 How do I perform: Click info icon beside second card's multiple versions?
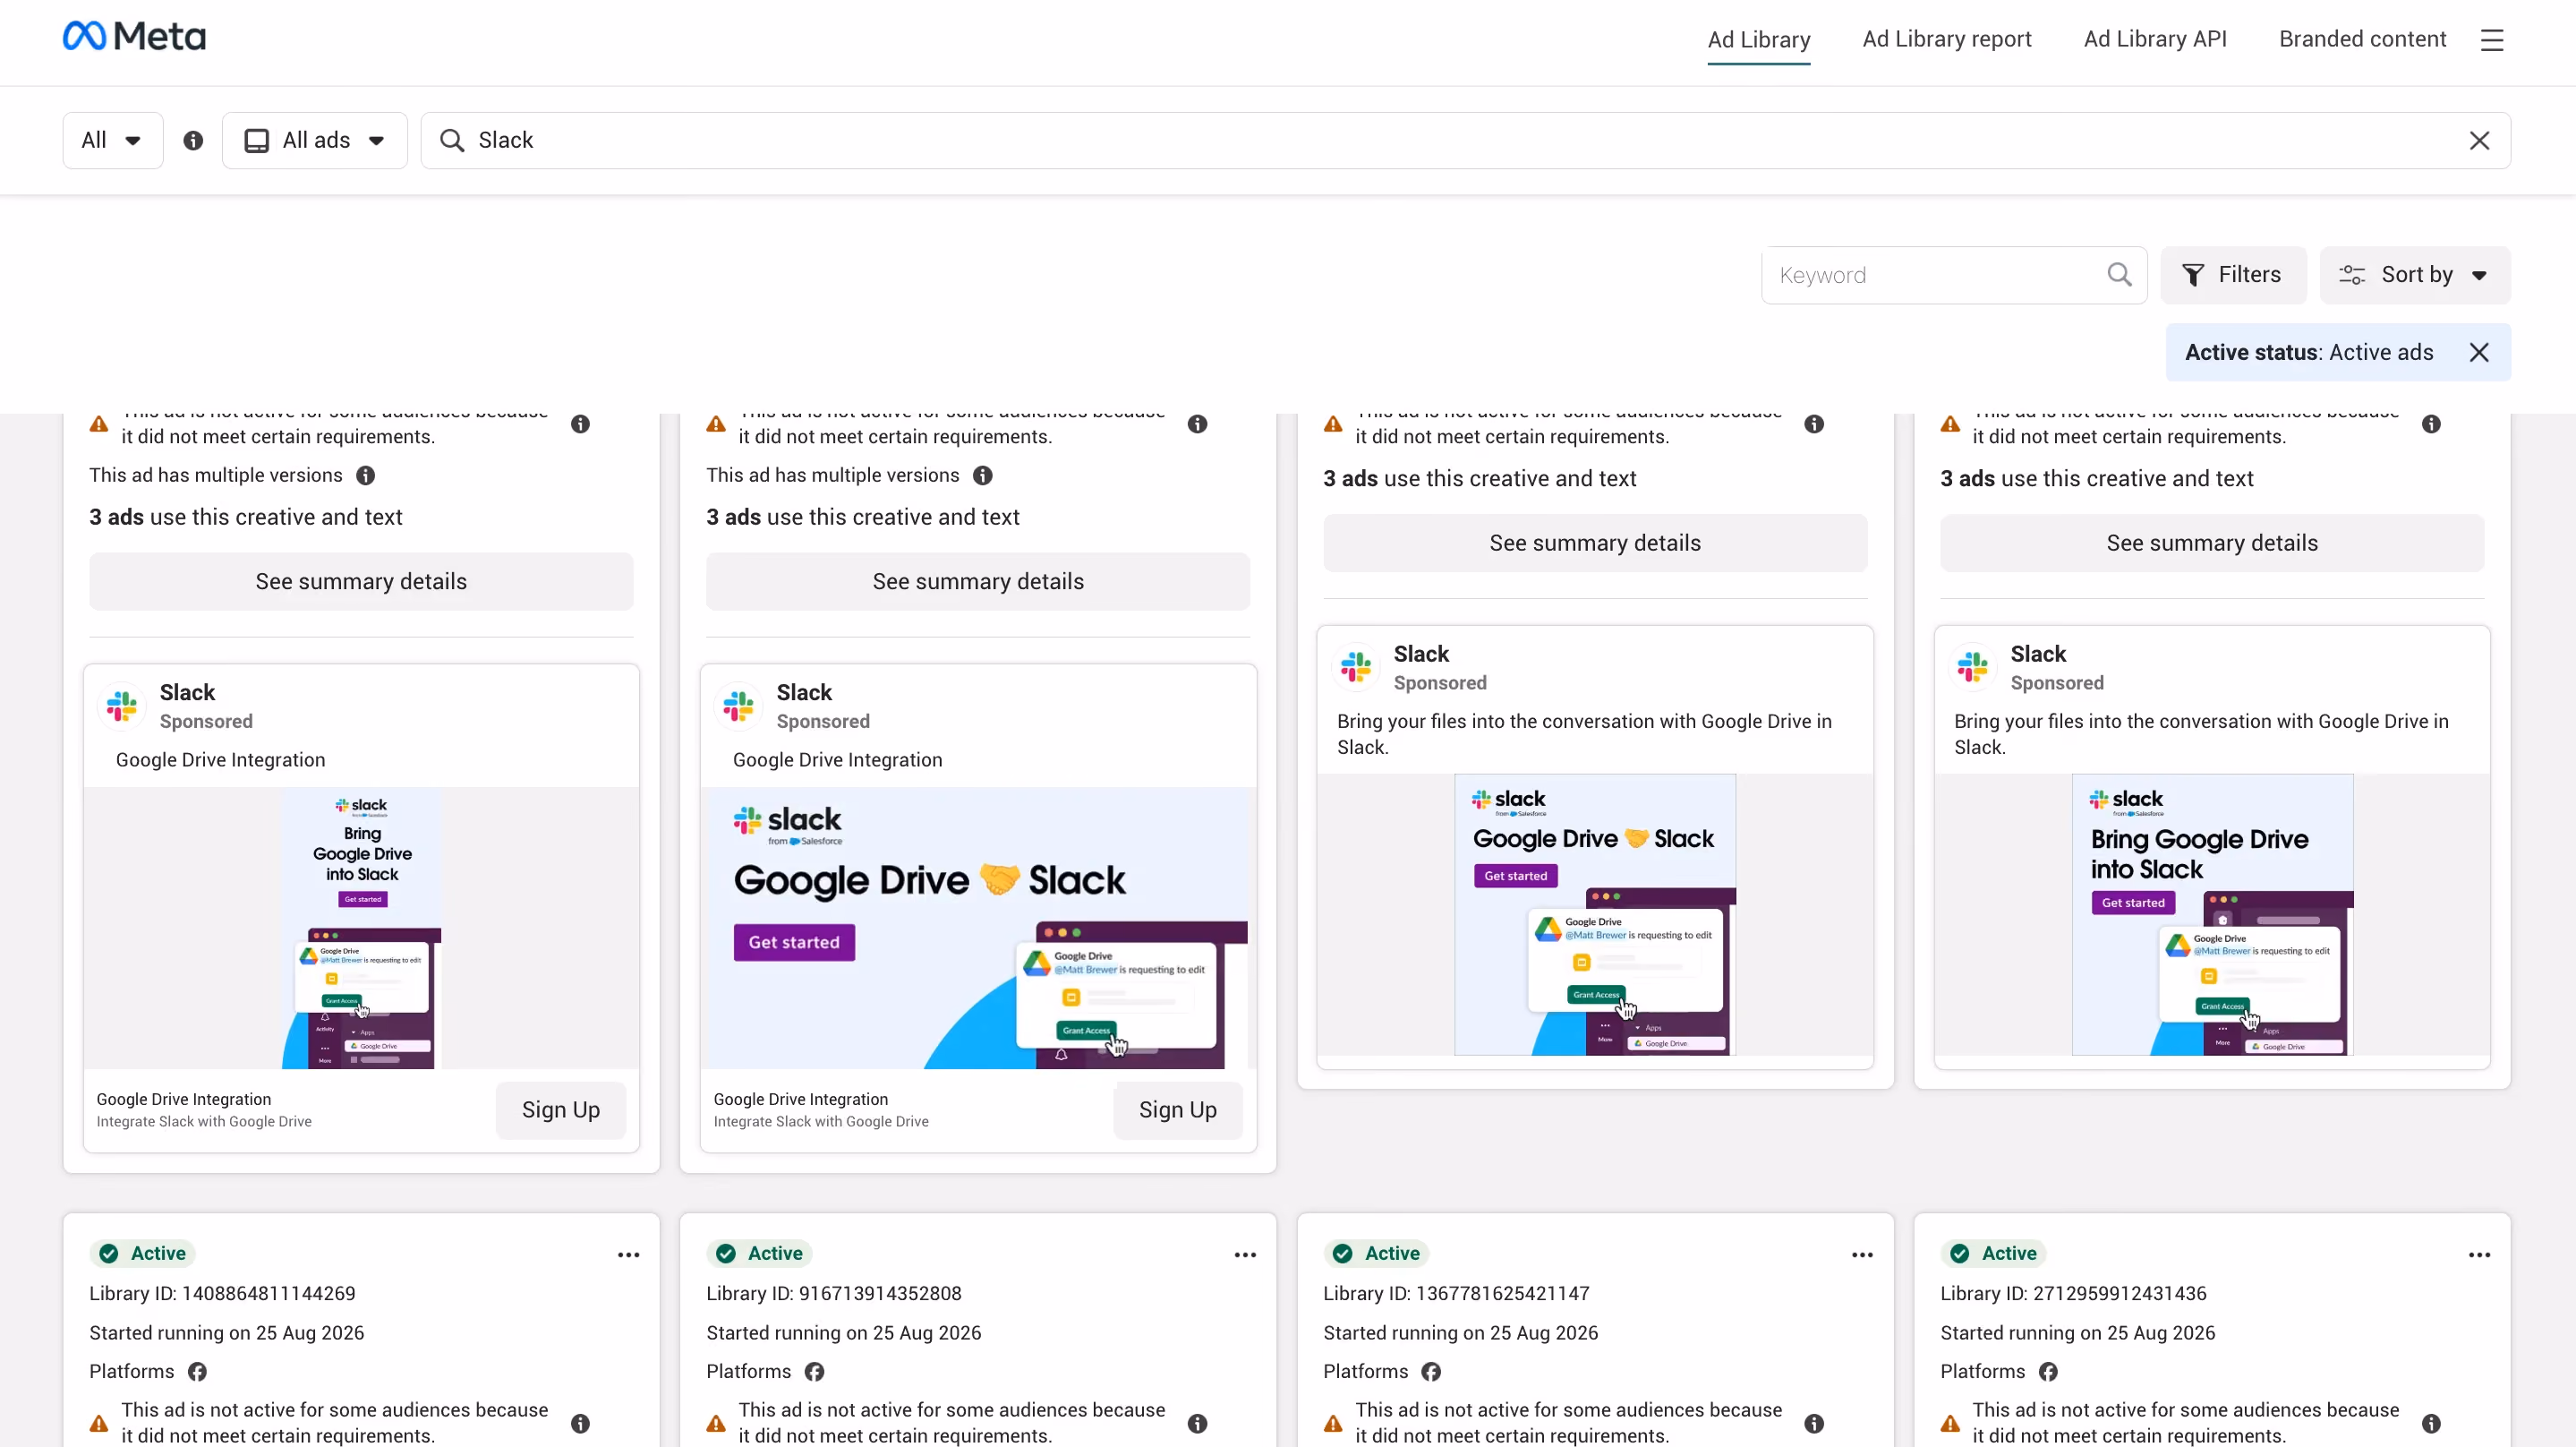point(983,476)
